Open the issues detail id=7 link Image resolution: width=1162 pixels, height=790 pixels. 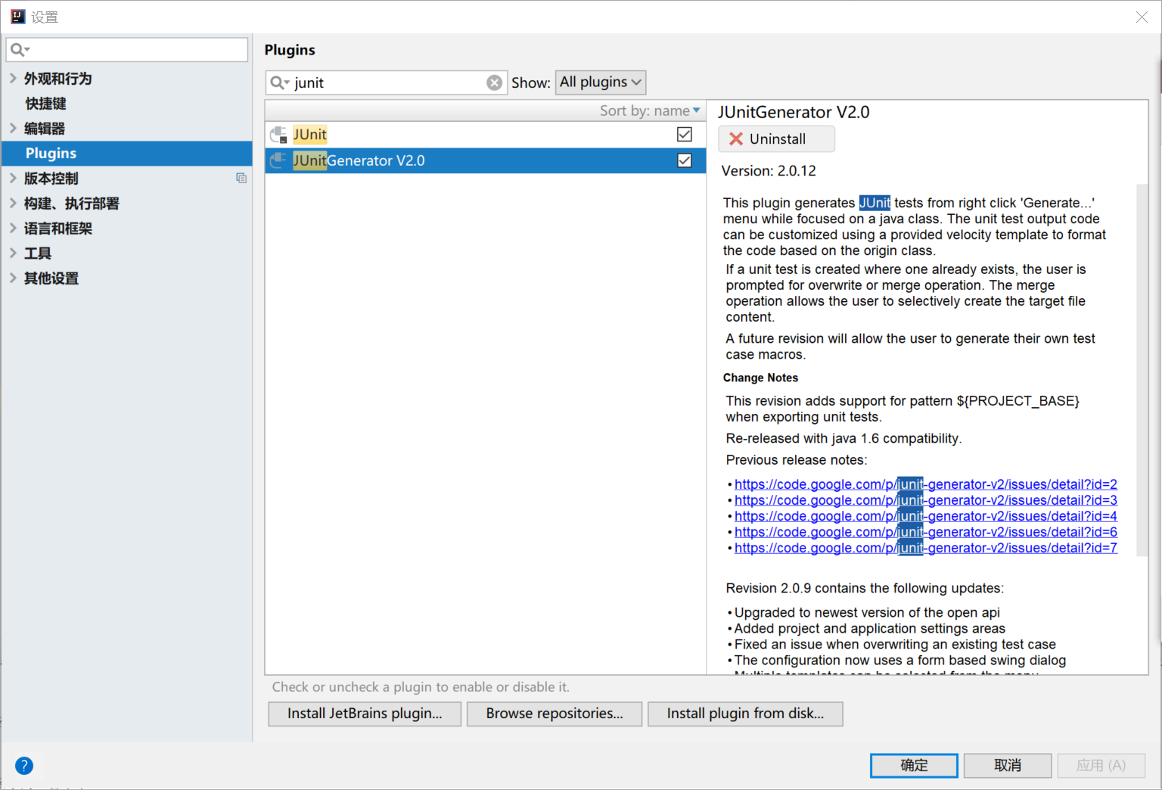[925, 548]
